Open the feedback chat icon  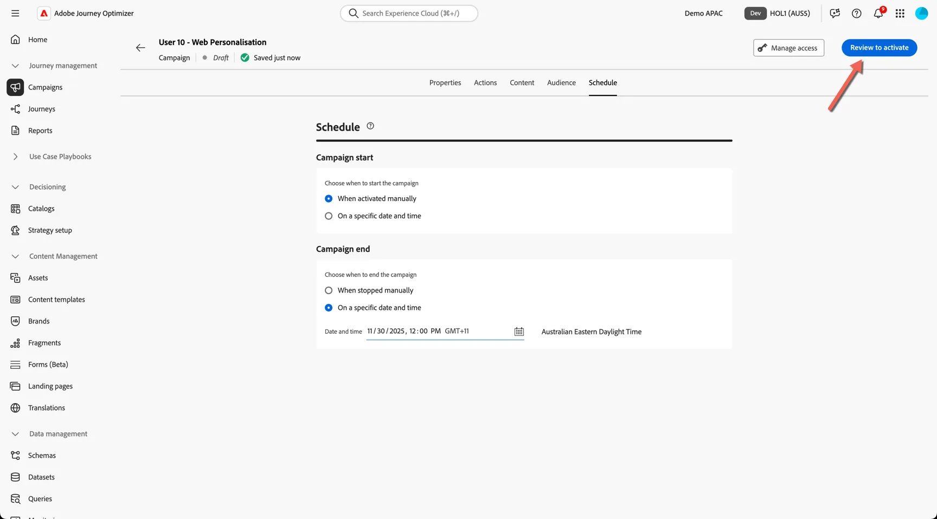click(x=835, y=13)
